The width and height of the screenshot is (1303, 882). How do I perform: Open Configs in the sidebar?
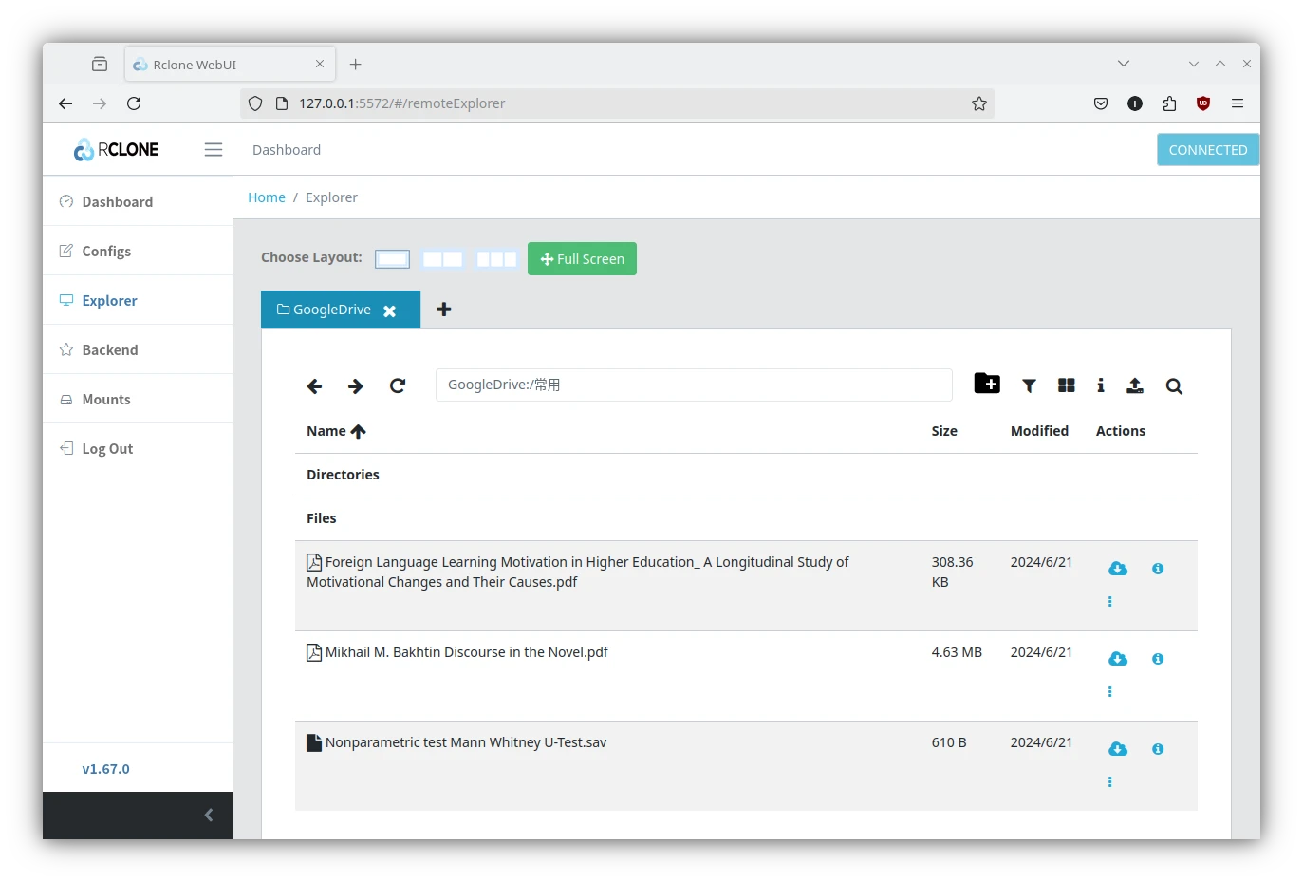(138, 251)
